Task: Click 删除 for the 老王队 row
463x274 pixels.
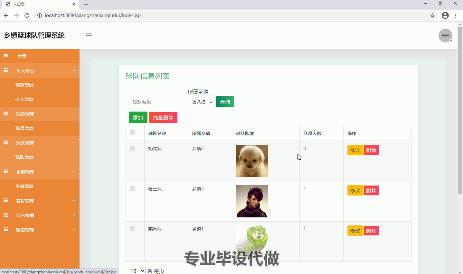Action: [x=371, y=190]
